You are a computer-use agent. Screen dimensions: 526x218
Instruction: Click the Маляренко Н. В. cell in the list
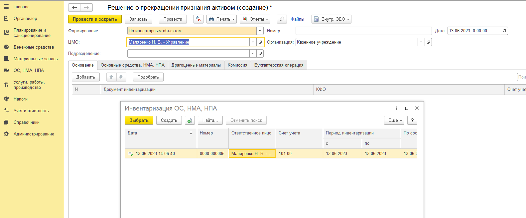pos(252,153)
